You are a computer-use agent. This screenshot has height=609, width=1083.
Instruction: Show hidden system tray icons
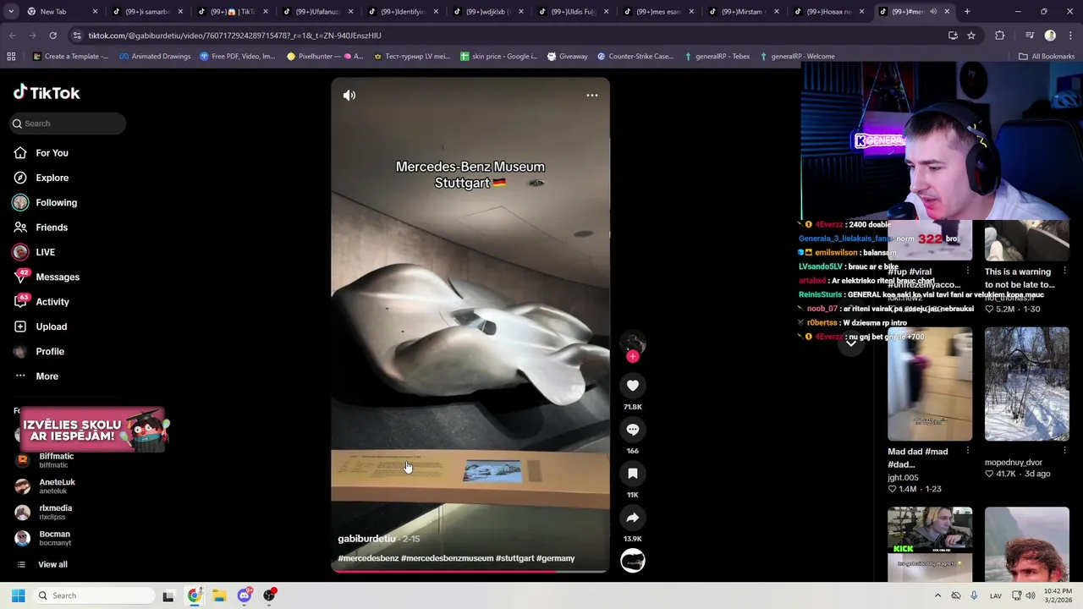point(937,595)
